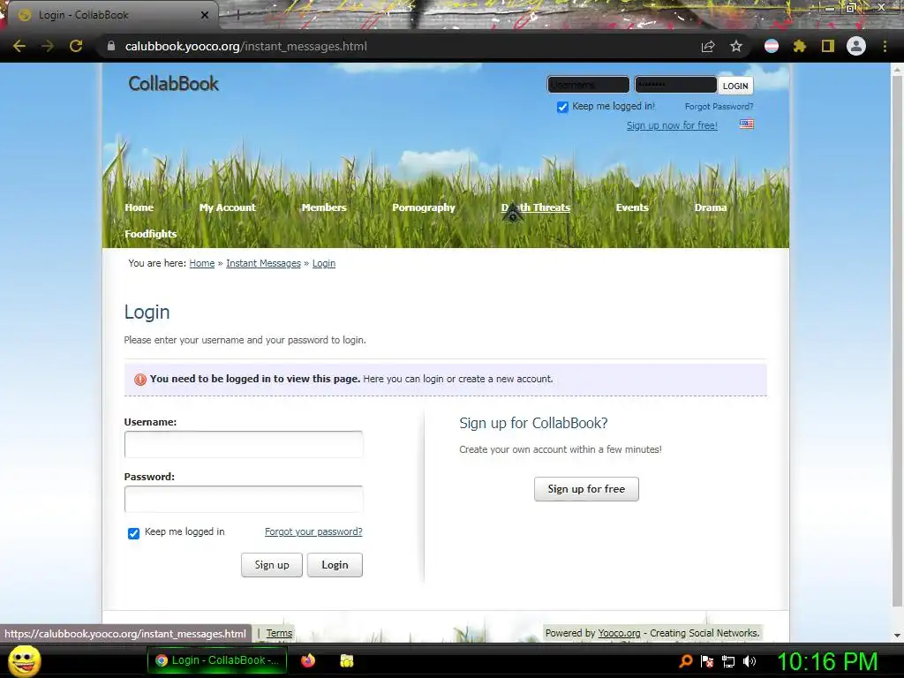Click the scrollbar up arrow
904x678 pixels.
coord(897,70)
